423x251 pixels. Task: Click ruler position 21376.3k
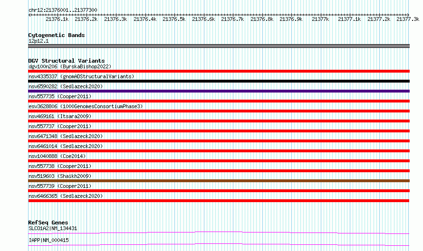point(115,19)
